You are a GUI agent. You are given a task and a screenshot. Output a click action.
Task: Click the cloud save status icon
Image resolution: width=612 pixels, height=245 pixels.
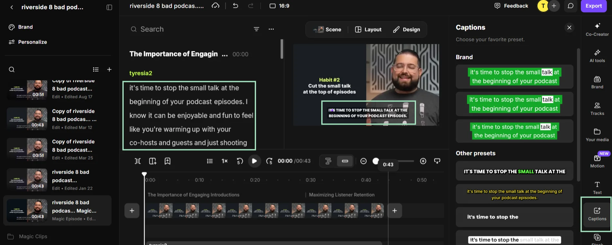(216, 6)
